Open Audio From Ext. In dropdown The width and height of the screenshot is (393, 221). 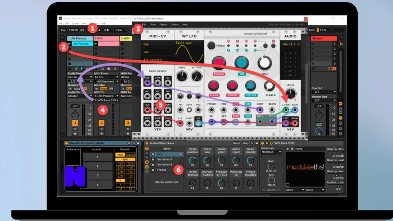pyautogui.click(x=80, y=77)
